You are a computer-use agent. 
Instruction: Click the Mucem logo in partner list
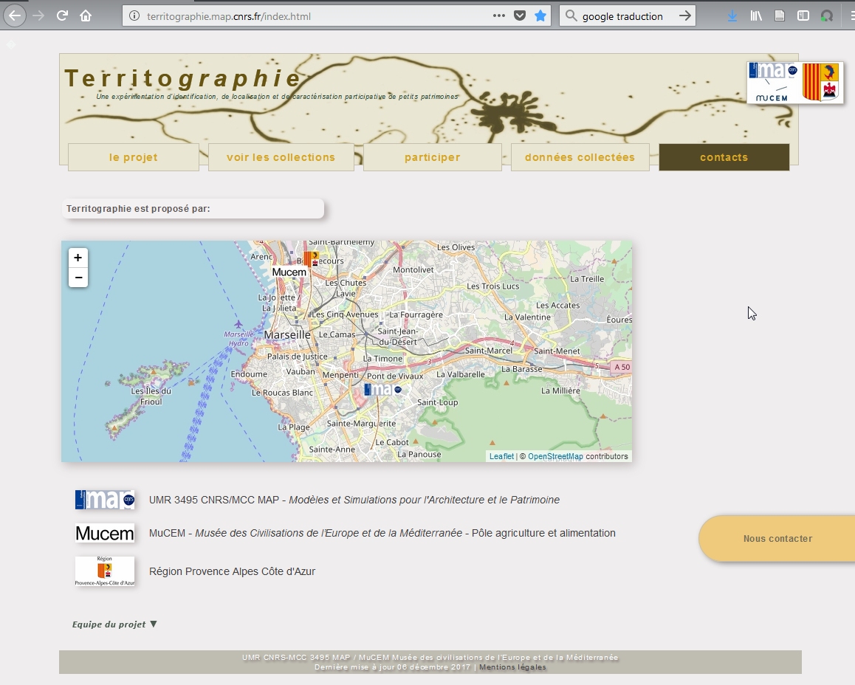[105, 533]
